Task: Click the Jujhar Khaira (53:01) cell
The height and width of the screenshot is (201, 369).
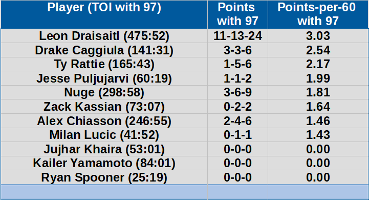Action: tap(104, 149)
